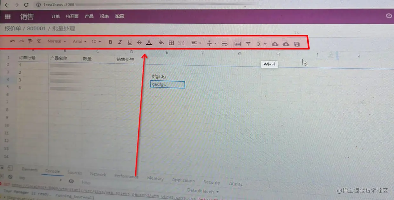This screenshot has width=394, height=200.
Task: Click the Undo icon in spreadsheet toolbar
Action: (x=13, y=41)
